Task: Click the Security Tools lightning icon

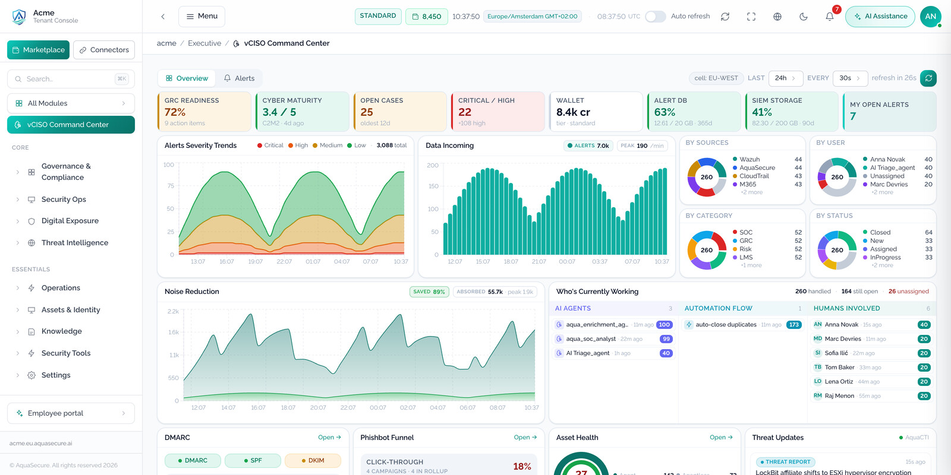Action: click(32, 353)
